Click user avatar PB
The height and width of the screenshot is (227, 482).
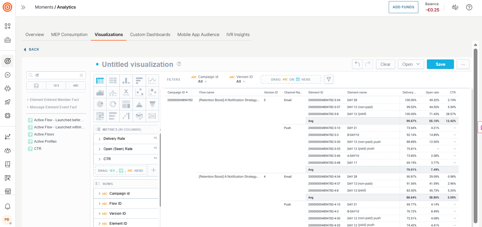[7, 220]
